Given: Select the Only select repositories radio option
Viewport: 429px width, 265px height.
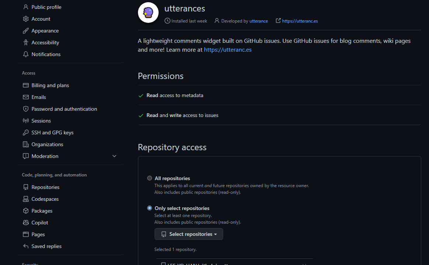Looking at the screenshot, I should click(x=150, y=208).
